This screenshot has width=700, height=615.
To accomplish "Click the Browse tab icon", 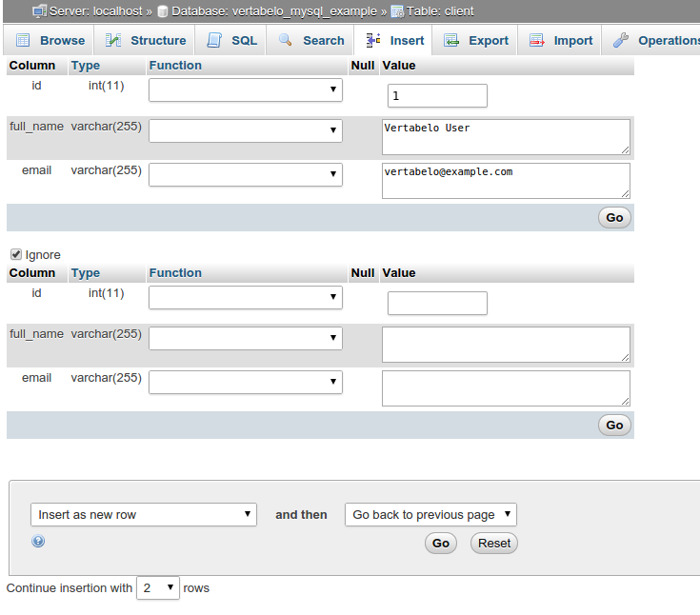I will [23, 41].
